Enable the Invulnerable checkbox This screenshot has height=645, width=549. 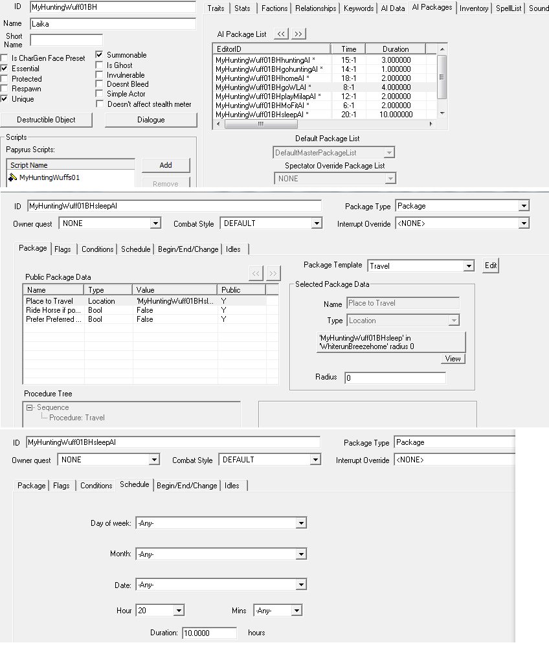pyautogui.click(x=99, y=75)
